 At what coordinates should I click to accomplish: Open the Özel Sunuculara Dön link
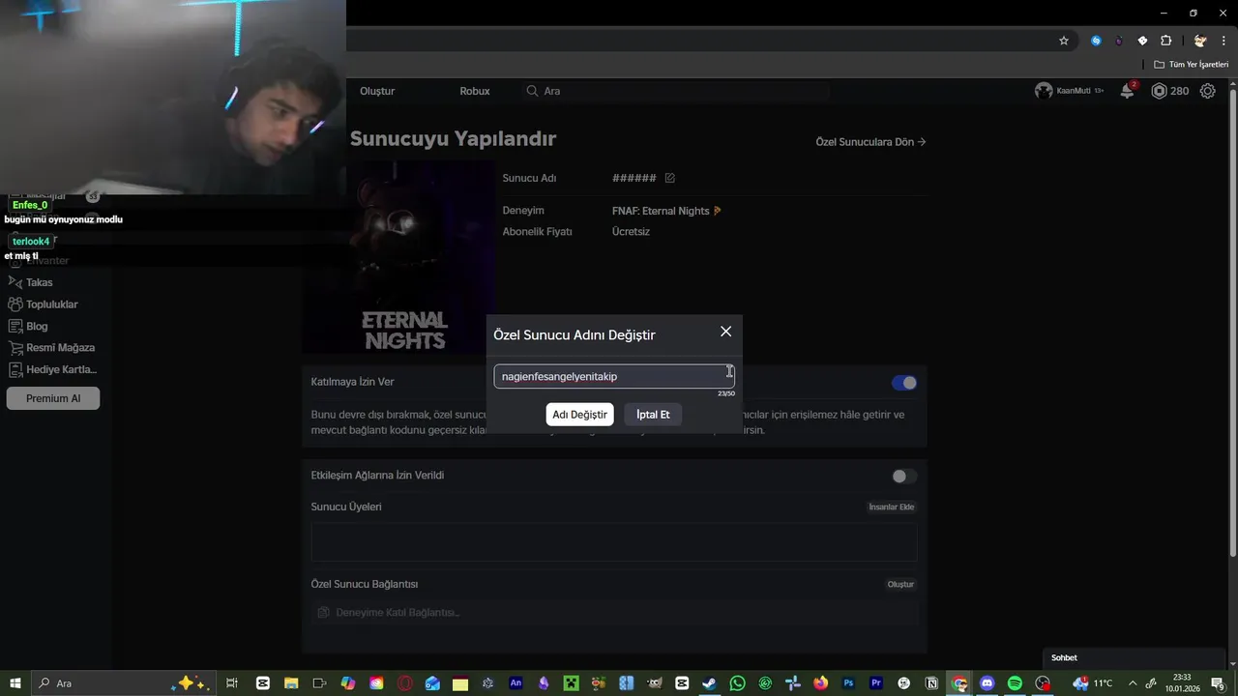tap(870, 142)
